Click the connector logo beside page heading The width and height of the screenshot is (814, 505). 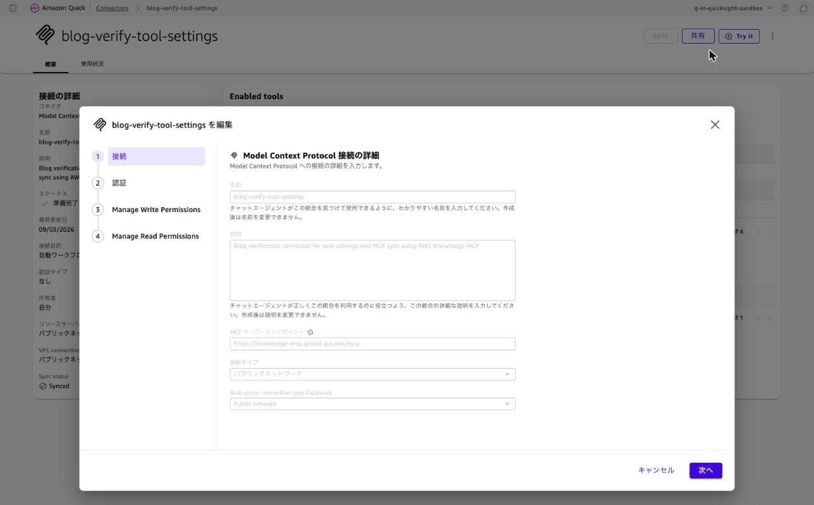click(45, 35)
